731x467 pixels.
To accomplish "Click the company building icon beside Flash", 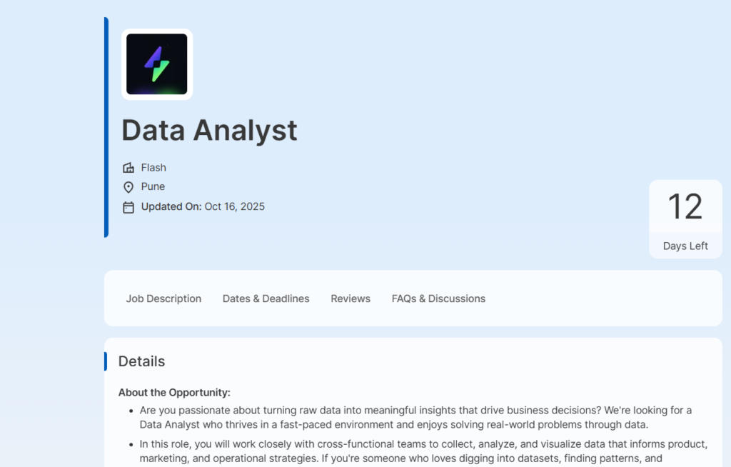I will 128,168.
